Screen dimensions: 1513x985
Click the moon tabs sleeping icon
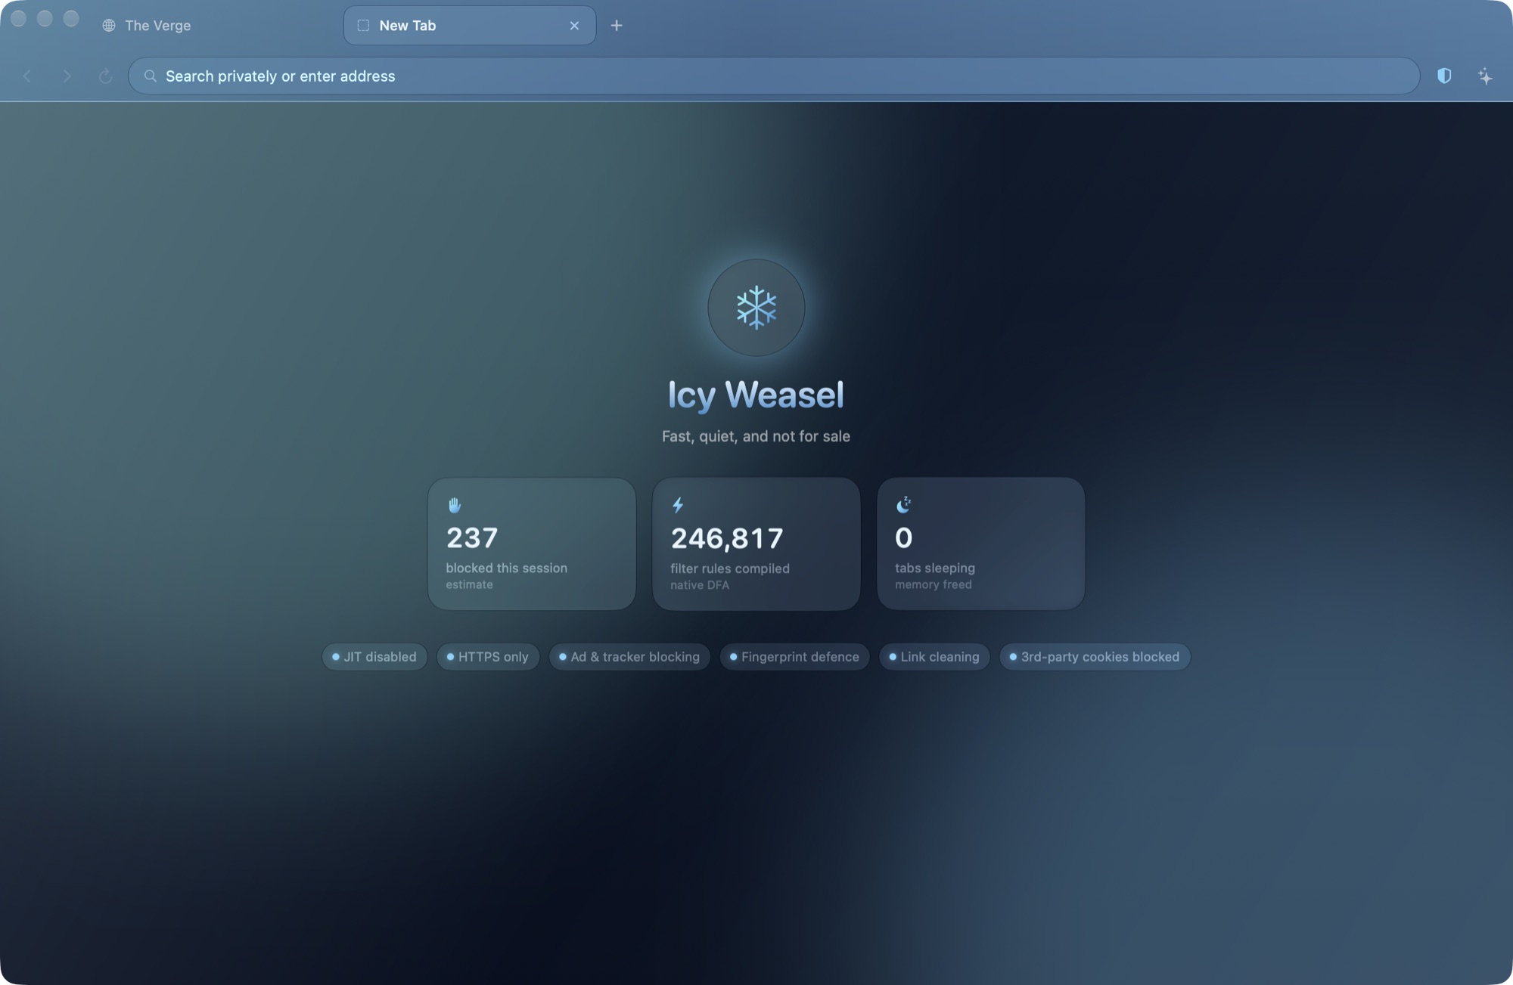903,505
